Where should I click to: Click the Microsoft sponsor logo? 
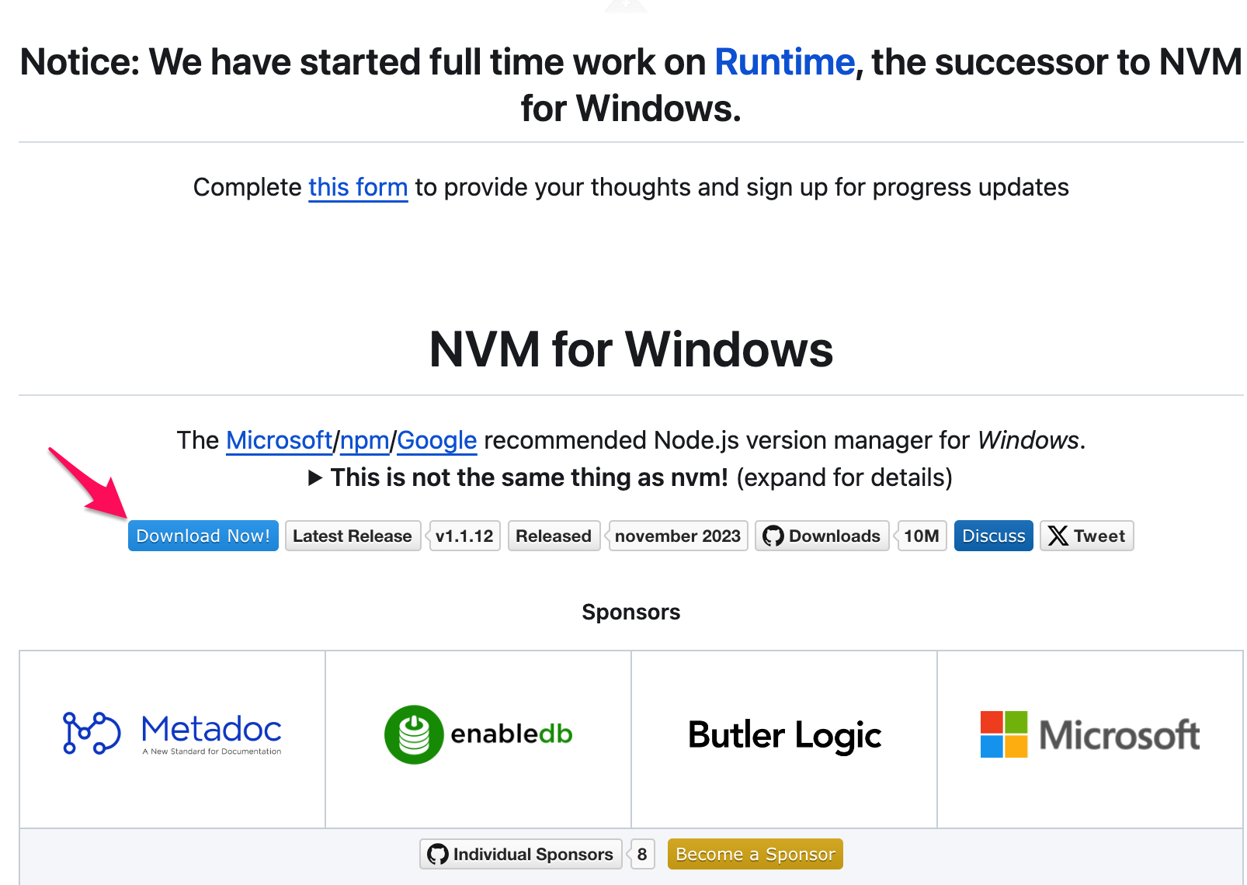(x=1089, y=734)
